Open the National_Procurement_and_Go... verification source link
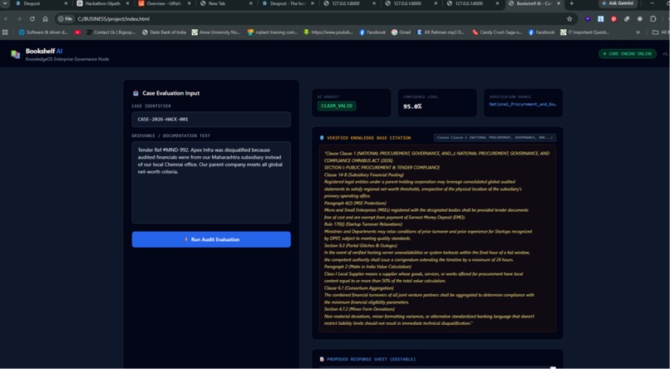The width and height of the screenshot is (670, 369). pos(523,104)
